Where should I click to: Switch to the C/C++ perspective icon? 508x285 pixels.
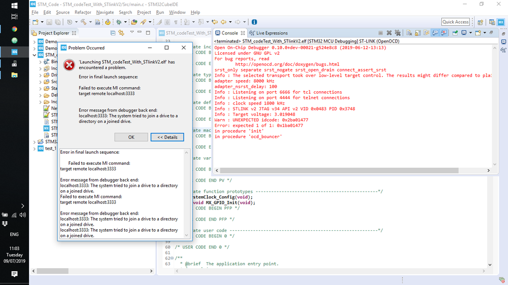(x=492, y=22)
